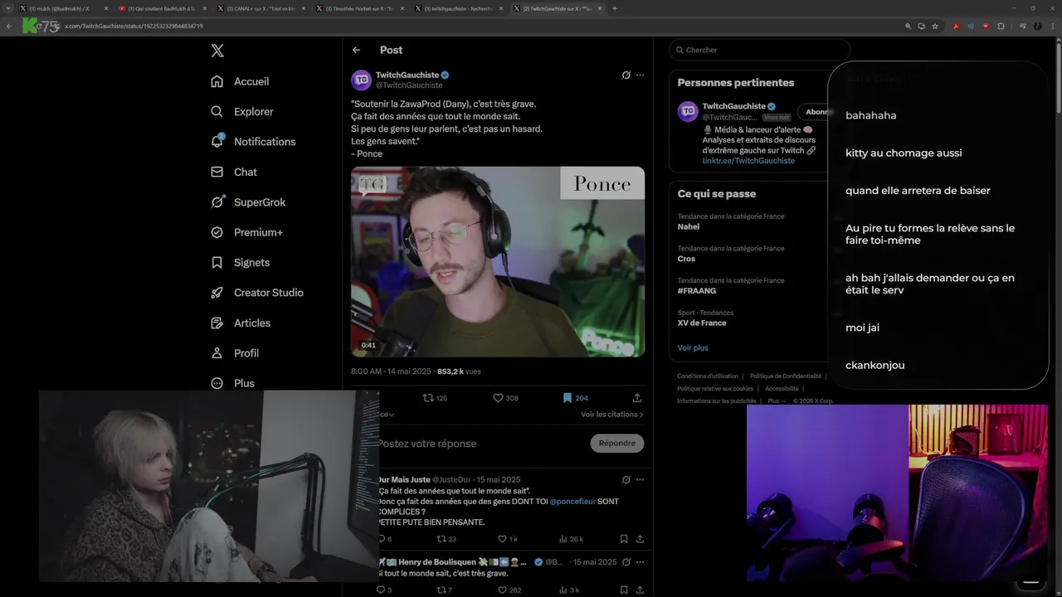Open Premium+ page
Image resolution: width=1062 pixels, height=597 pixels.
pyautogui.click(x=246, y=232)
